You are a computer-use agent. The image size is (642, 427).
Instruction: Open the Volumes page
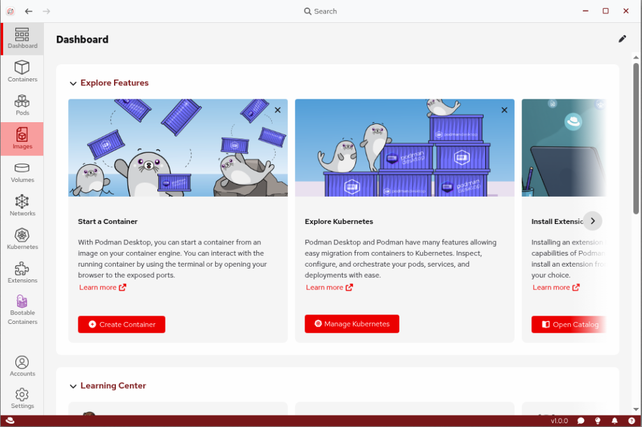pyautogui.click(x=22, y=172)
